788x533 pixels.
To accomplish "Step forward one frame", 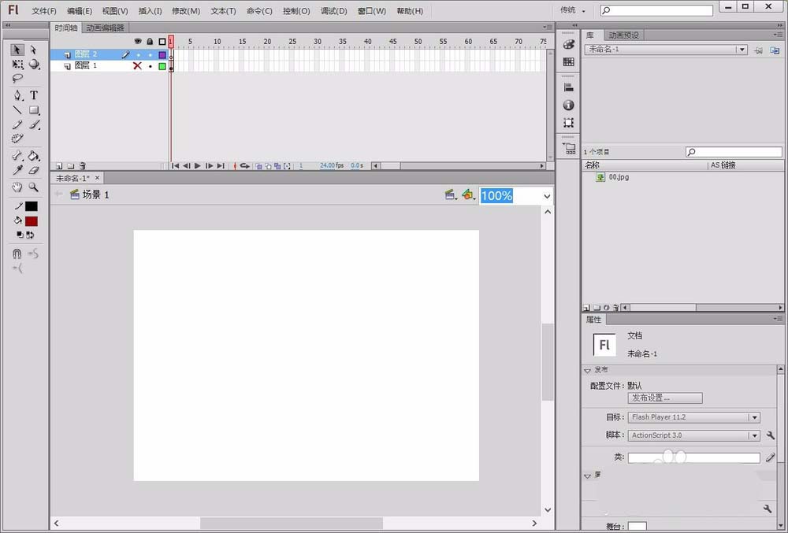I will (209, 165).
